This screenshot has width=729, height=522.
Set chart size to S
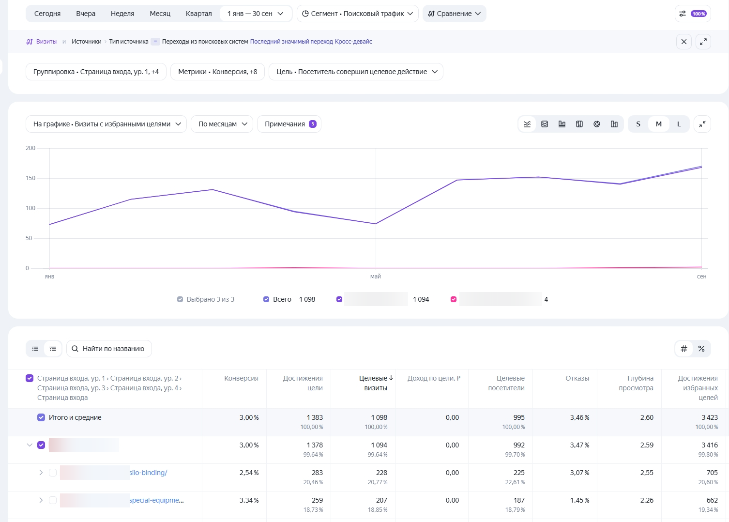[638, 124]
